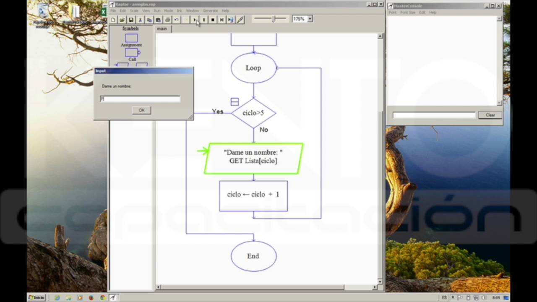The image size is (537, 302).
Task: Stop flowchart execution with the square icon
Action: (213, 20)
